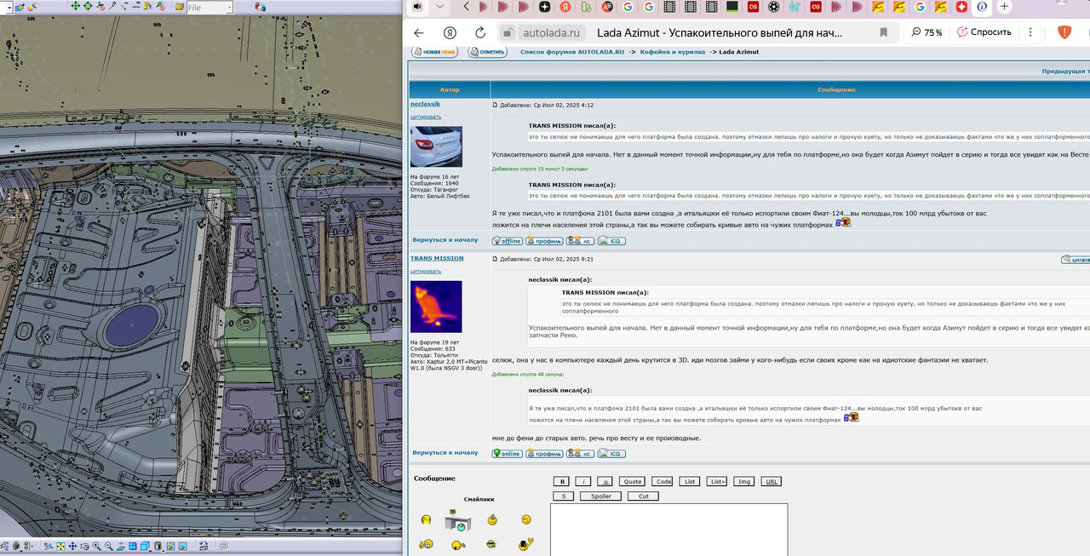The image size is (1090, 556).
Task: Open TRANS MISSION's username link
Action: click(437, 258)
